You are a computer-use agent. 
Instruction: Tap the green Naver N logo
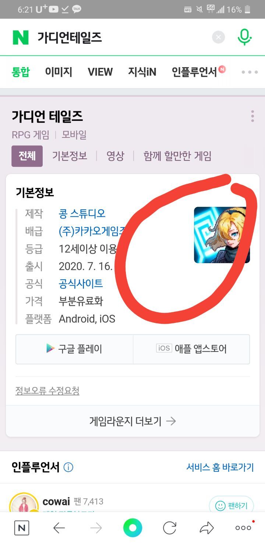(x=21, y=37)
